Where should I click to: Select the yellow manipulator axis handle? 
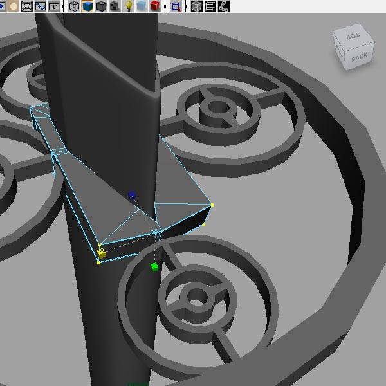pyautogui.click(x=101, y=253)
